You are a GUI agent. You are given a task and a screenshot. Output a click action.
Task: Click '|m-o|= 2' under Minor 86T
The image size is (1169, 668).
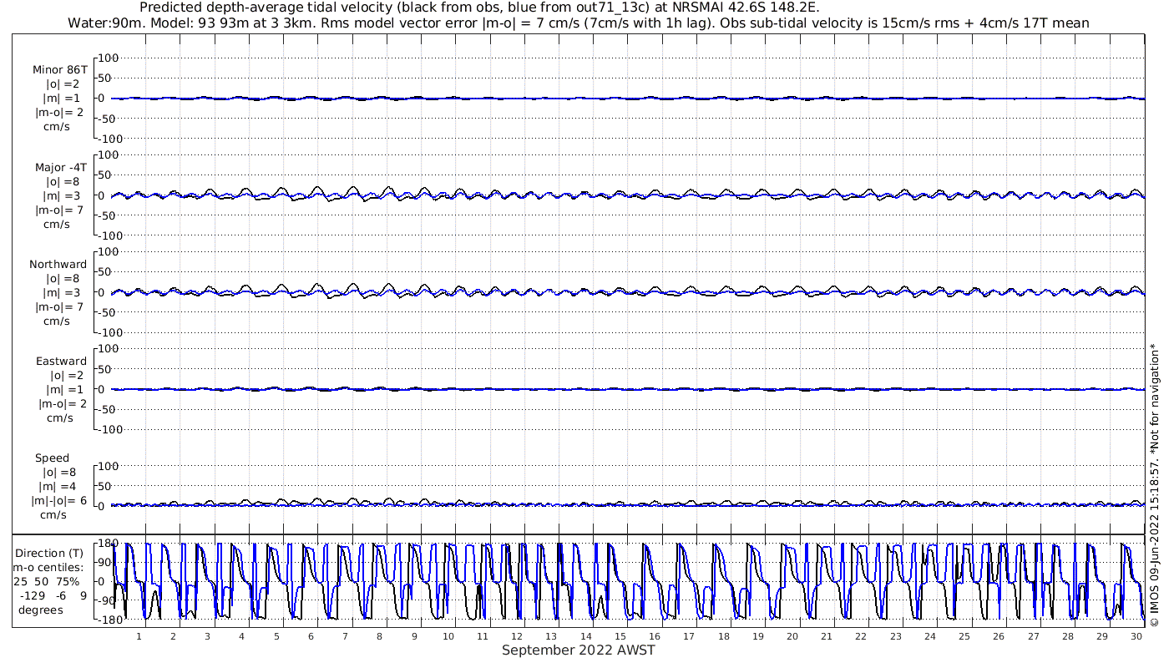[x=59, y=113]
